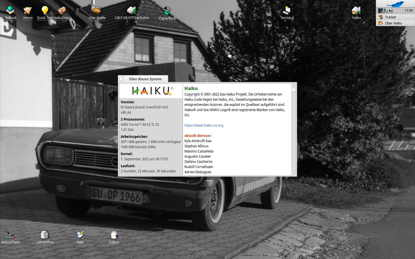Click the network status tray icon

click(x=385, y=11)
